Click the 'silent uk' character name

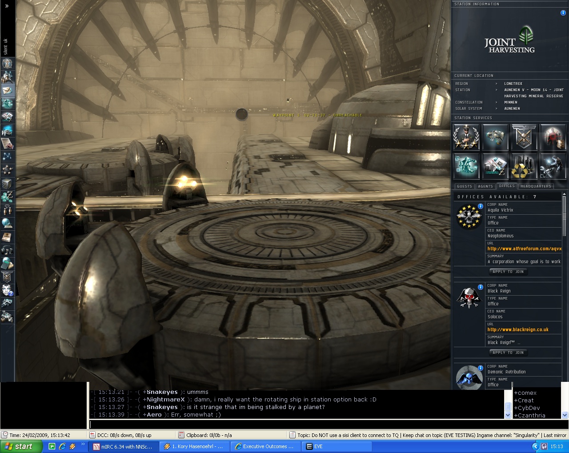click(x=6, y=47)
